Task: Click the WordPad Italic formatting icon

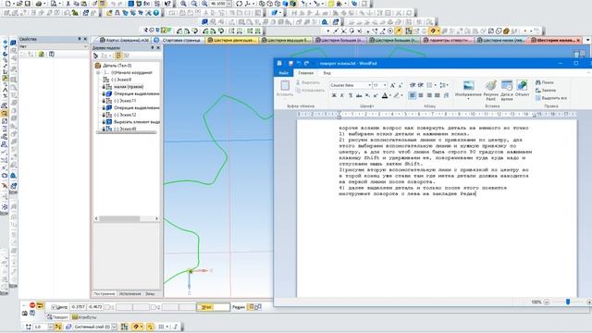Action: pyautogui.click(x=342, y=95)
